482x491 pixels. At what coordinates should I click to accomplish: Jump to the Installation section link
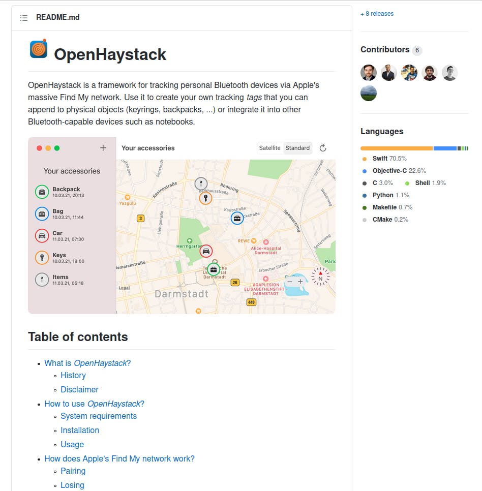tap(80, 430)
